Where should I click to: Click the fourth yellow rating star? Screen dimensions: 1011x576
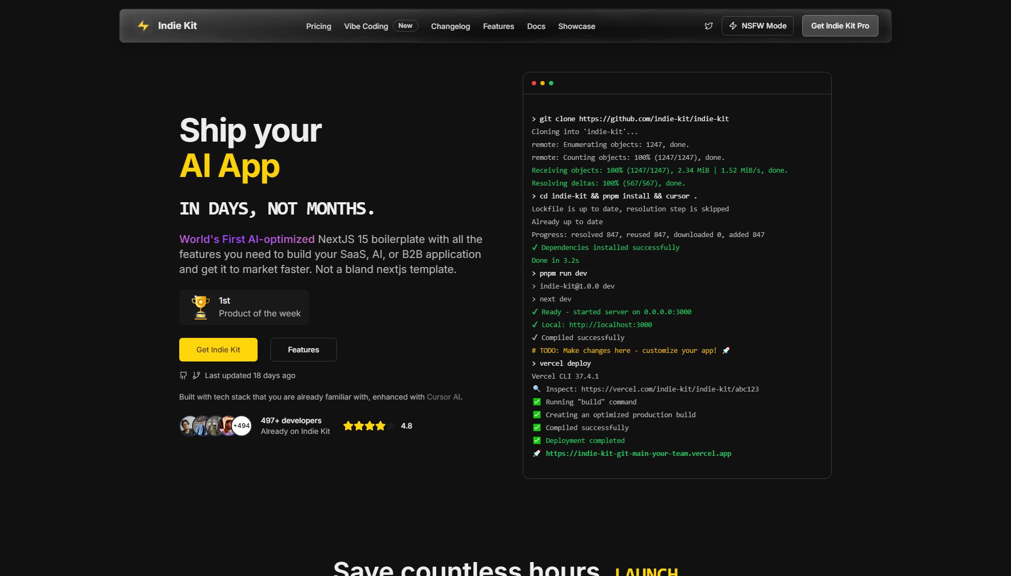point(380,426)
